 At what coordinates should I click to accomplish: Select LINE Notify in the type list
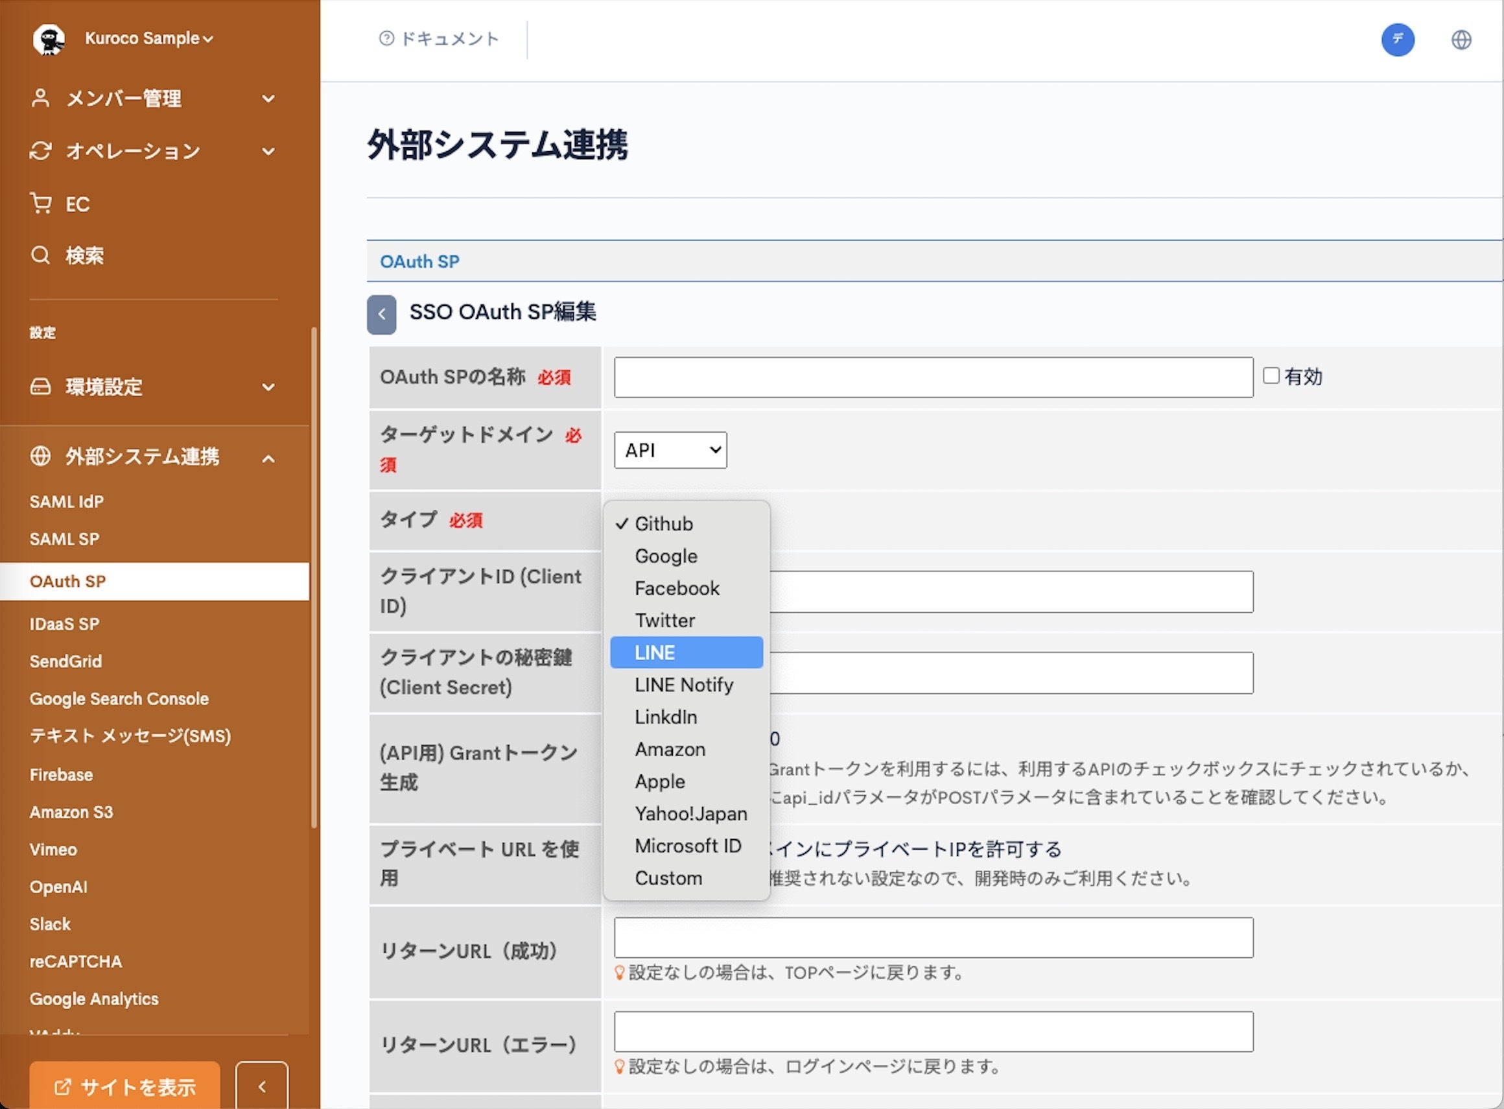pos(683,685)
